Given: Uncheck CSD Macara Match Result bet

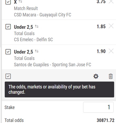Looking at the screenshot, I should pos(8,2).
